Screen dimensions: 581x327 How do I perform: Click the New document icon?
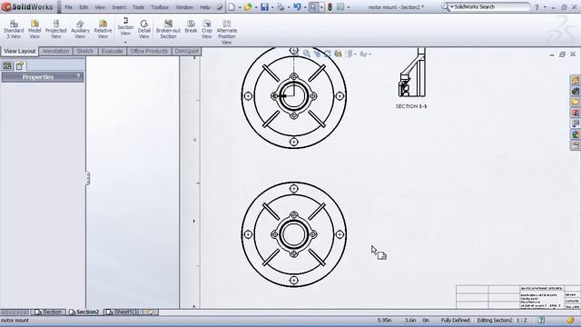coord(231,6)
